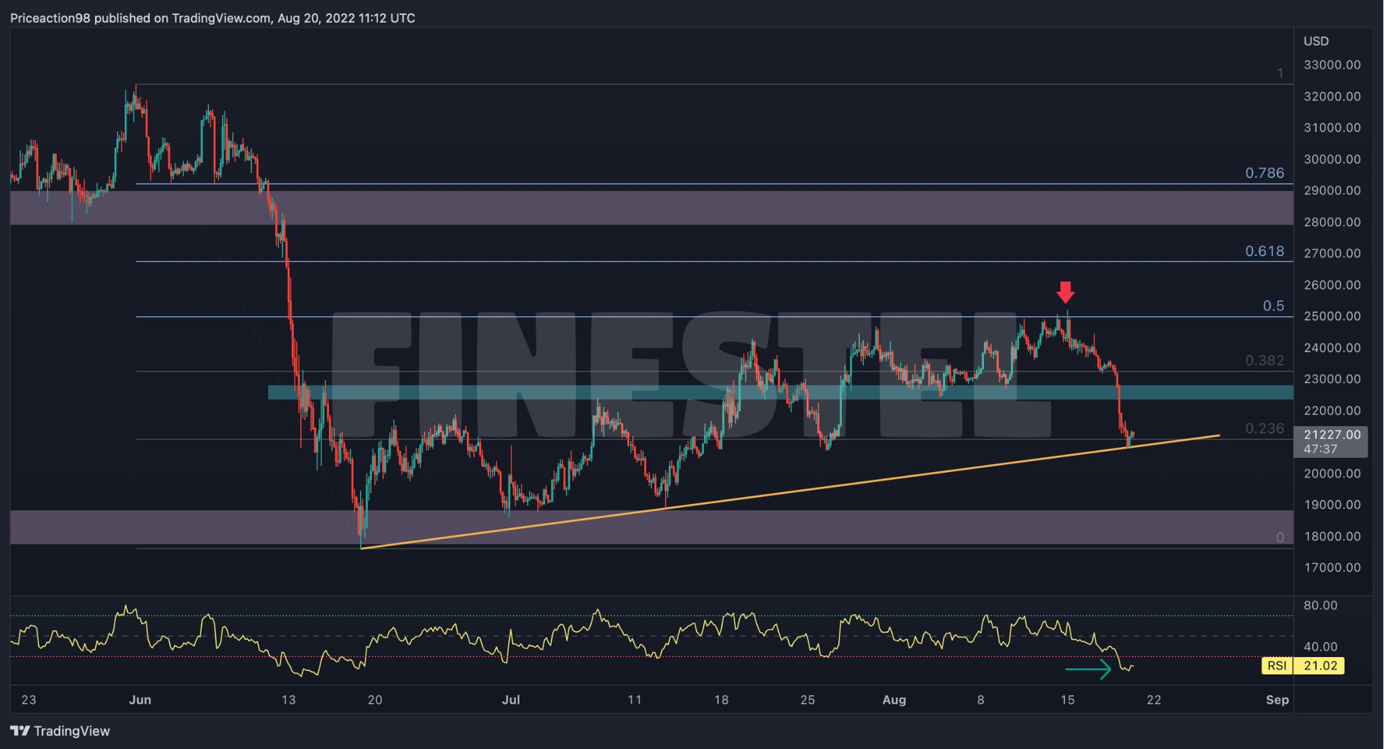Click the TradingView logo at bottom left
The height and width of the screenshot is (749, 1384).
pyautogui.click(x=60, y=731)
